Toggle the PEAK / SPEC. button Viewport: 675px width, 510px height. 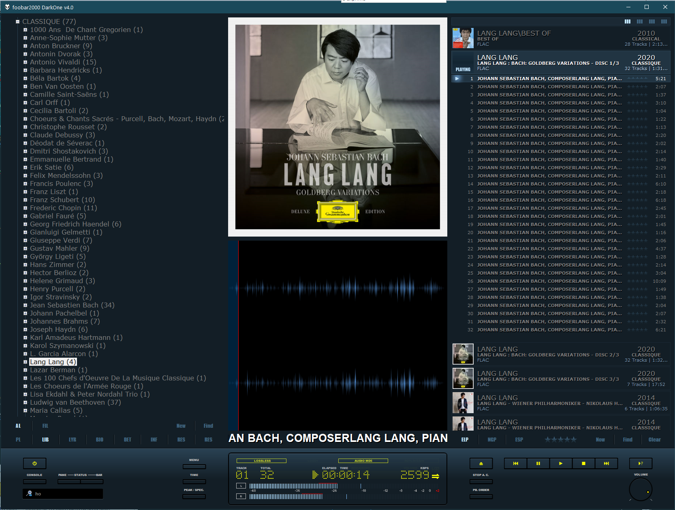click(x=194, y=497)
